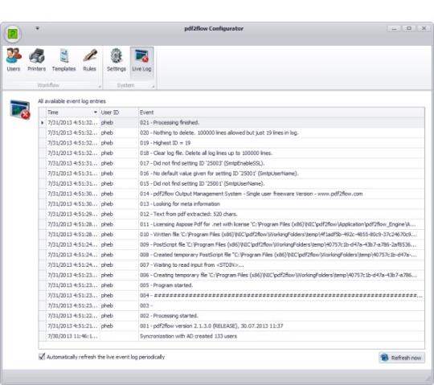Select row '004 - ####' separator entry

click(x=231, y=296)
